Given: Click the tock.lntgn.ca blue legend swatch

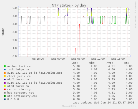Looking at the screenshot, I should click(x=5, y=70).
